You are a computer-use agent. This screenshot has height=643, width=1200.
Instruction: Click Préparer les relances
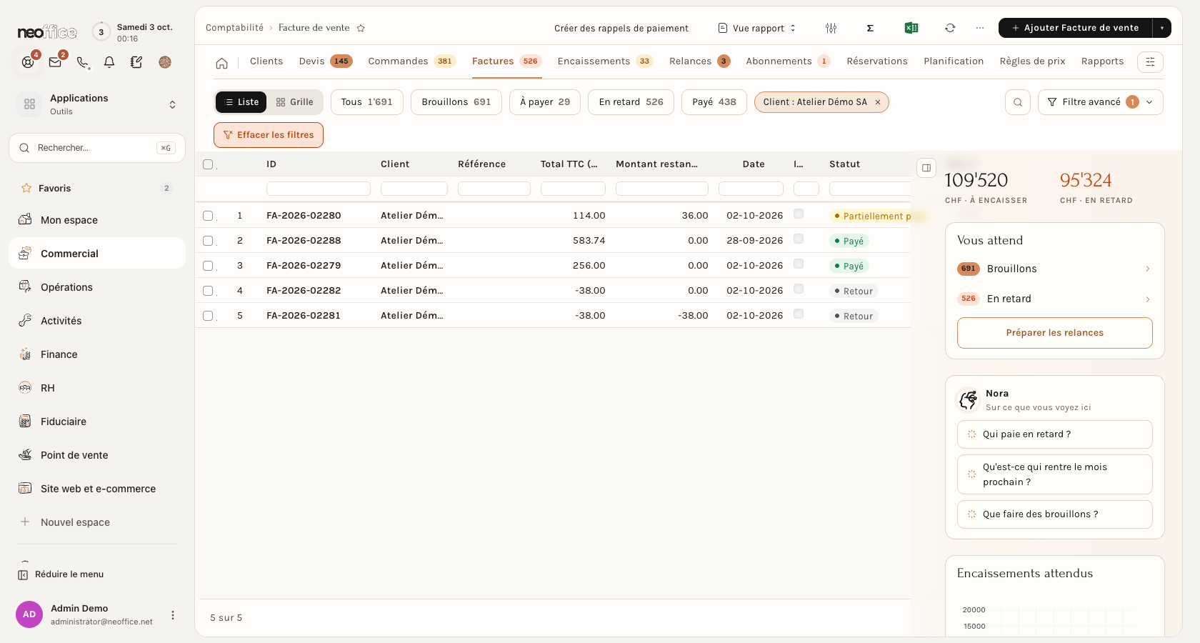1054,333
